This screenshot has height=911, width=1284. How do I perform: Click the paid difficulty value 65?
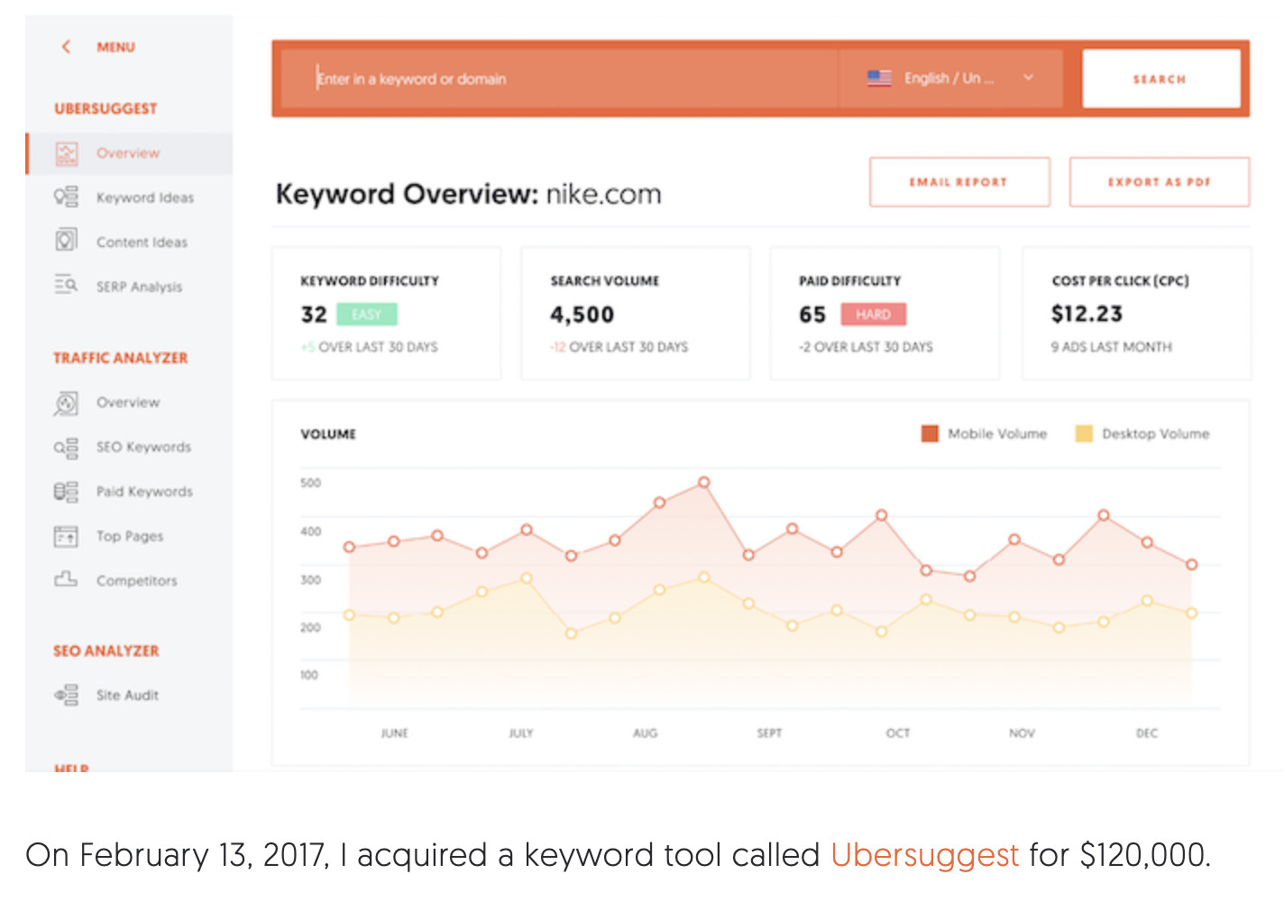coord(812,315)
